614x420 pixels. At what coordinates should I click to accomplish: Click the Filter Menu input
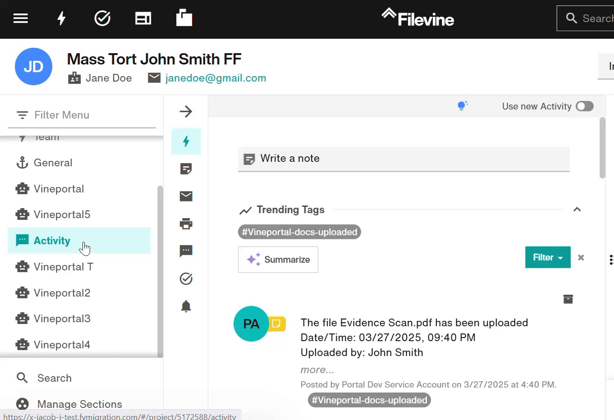pyautogui.click(x=82, y=115)
